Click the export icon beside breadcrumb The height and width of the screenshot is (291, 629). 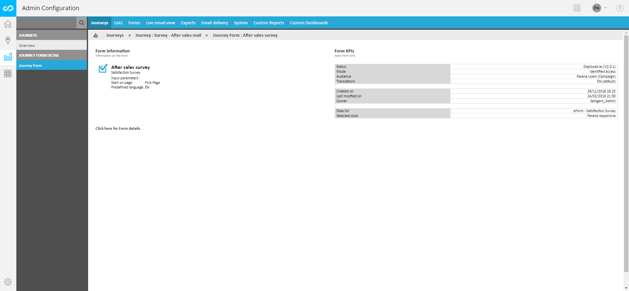[96, 35]
